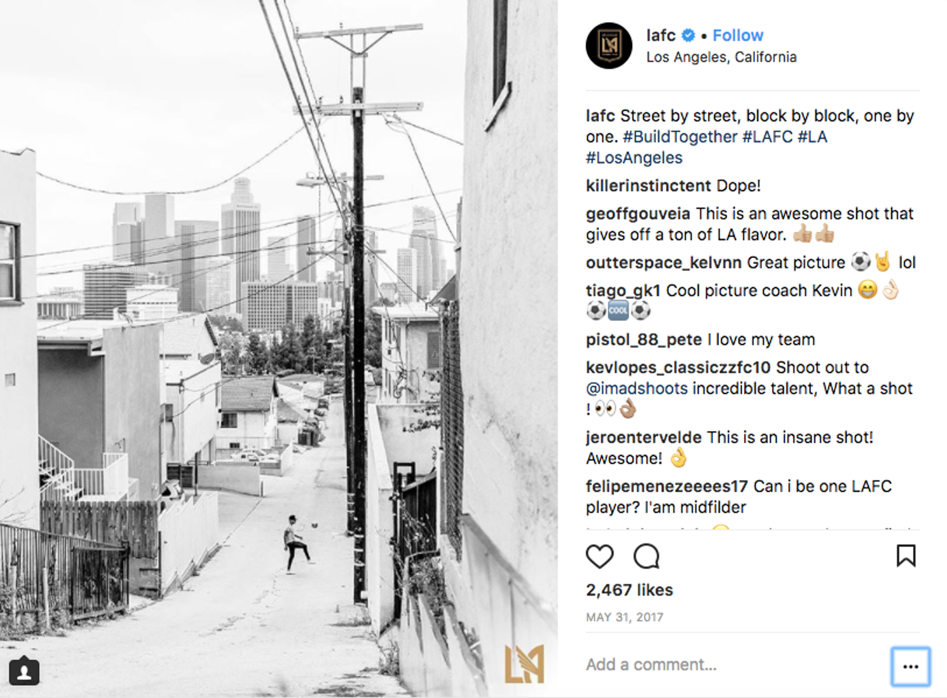This screenshot has height=698, width=947.
Task: Open the lafc profile picture avatar
Action: click(x=609, y=45)
